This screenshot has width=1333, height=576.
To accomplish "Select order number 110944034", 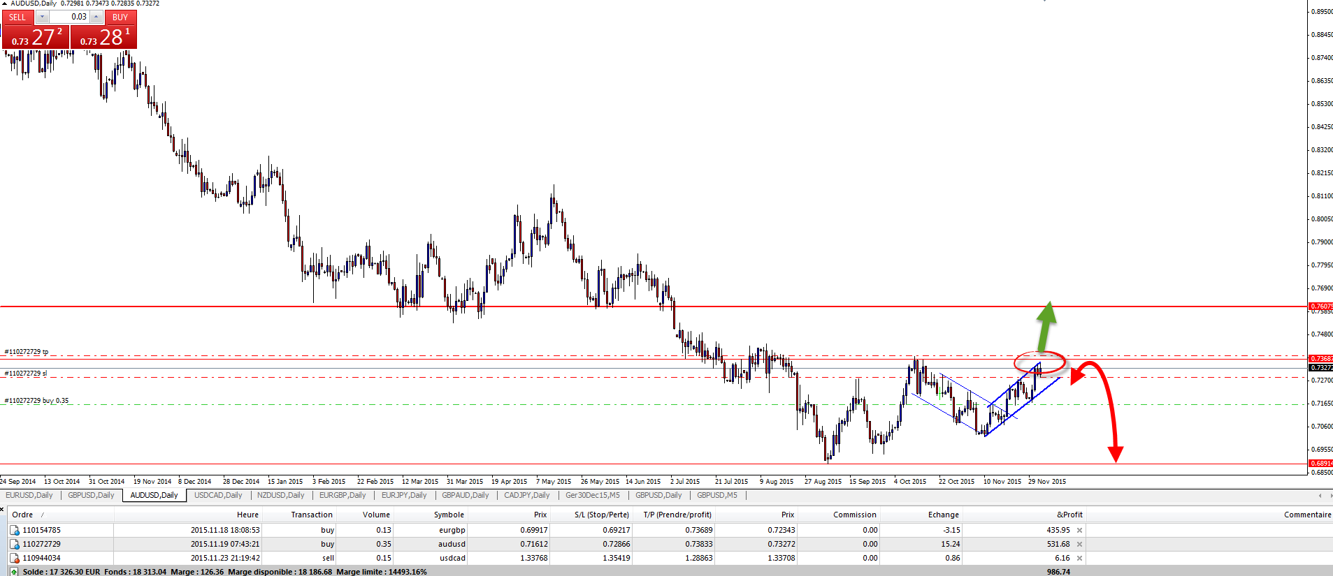I will click(41, 558).
